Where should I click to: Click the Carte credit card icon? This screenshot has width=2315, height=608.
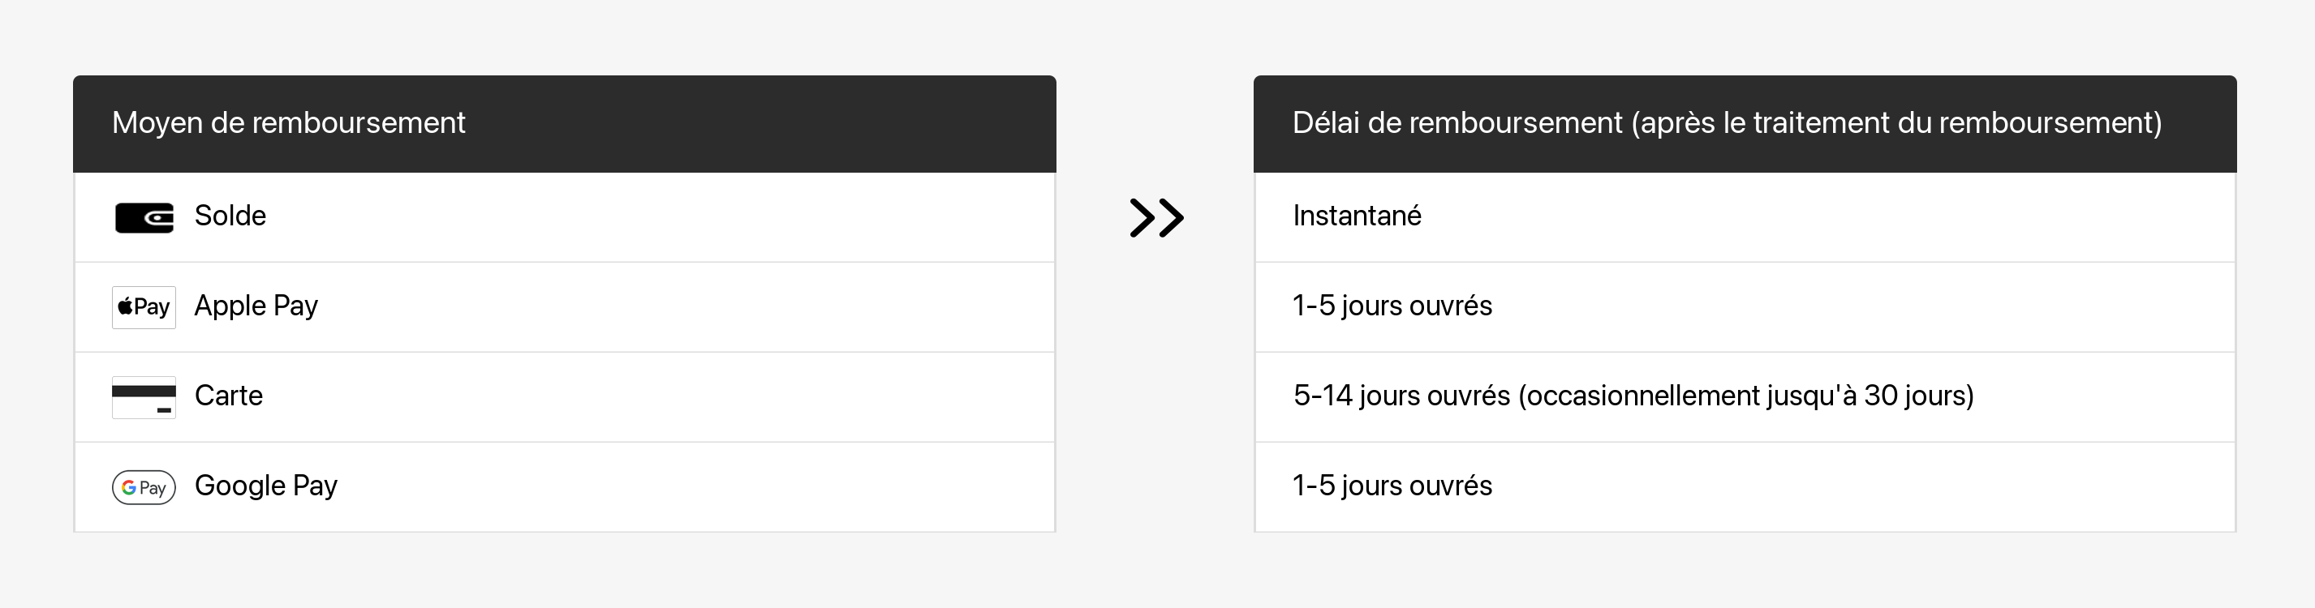point(144,397)
